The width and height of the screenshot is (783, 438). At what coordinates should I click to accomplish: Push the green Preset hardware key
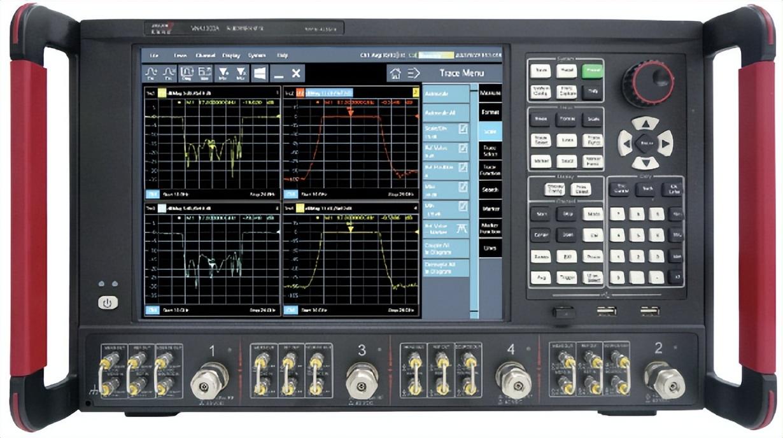[593, 71]
